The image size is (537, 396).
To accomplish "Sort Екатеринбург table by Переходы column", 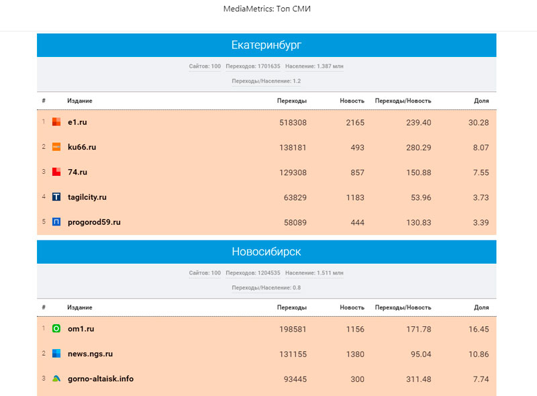I will click(x=291, y=101).
